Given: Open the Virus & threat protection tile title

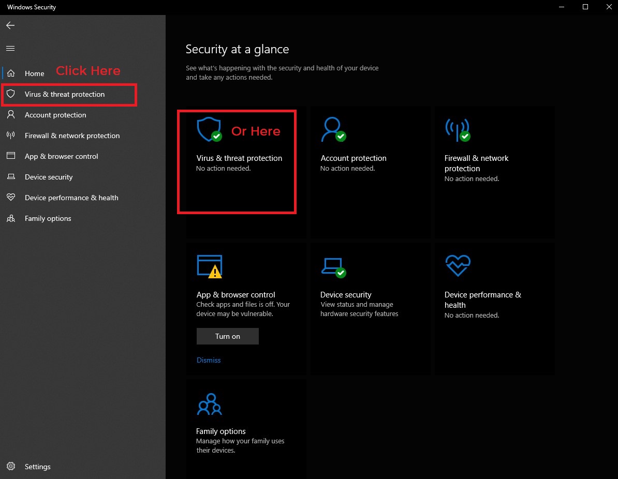Looking at the screenshot, I should [239, 158].
